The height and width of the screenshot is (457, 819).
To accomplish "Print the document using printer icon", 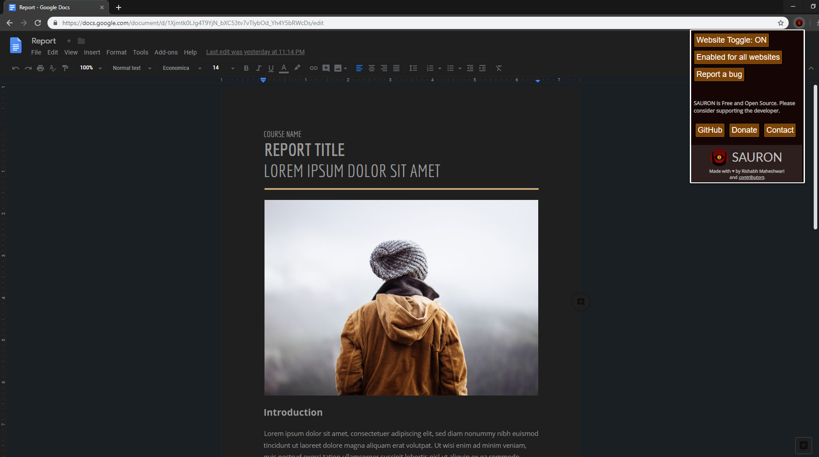I will (40, 68).
